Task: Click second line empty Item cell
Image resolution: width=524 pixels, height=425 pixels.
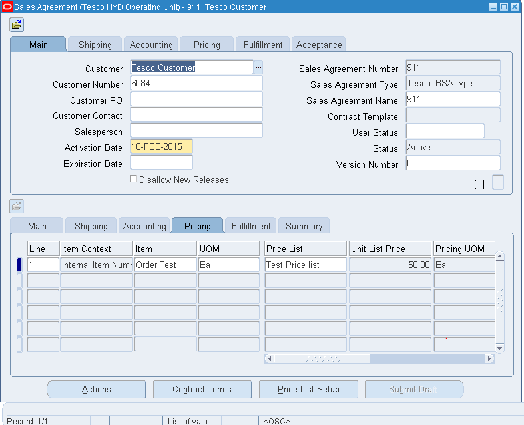Action: 165,281
